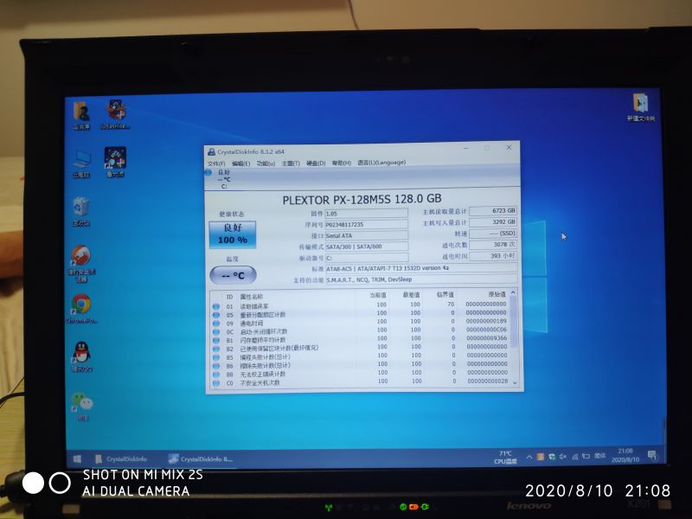Select the 闪存磨损平均计数 attribute row name
The width and height of the screenshot is (692, 519).
(x=263, y=340)
